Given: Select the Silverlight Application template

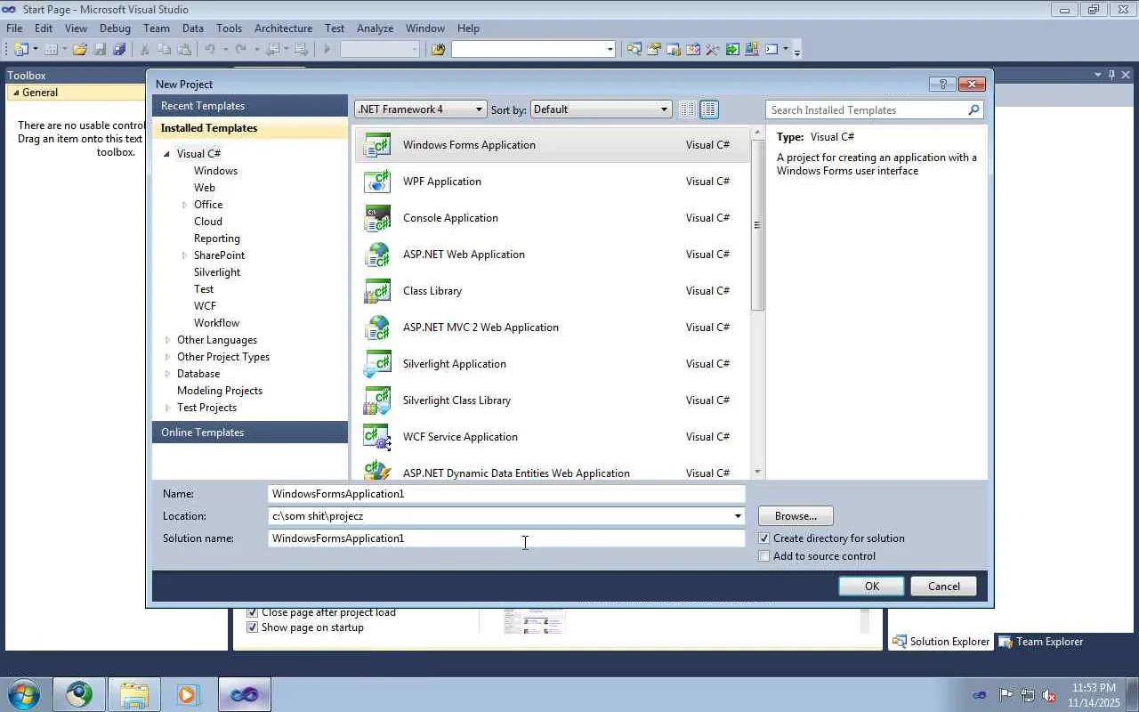Looking at the screenshot, I should tap(552, 364).
